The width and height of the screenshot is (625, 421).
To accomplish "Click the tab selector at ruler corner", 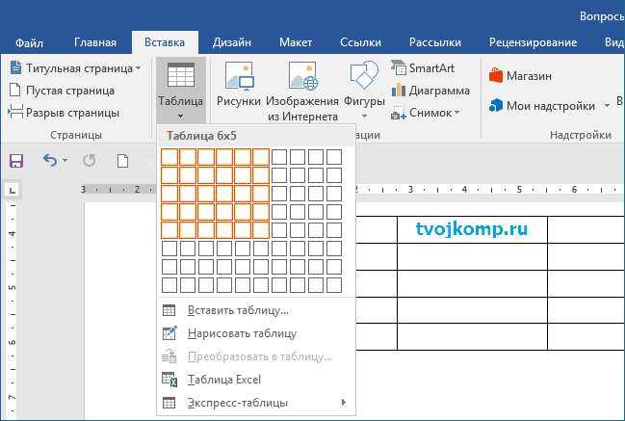I will pos(13,190).
